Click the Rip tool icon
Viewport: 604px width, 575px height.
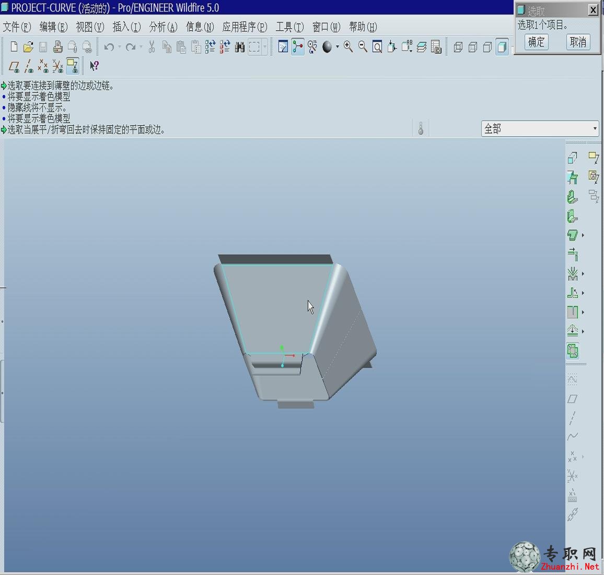click(x=573, y=312)
